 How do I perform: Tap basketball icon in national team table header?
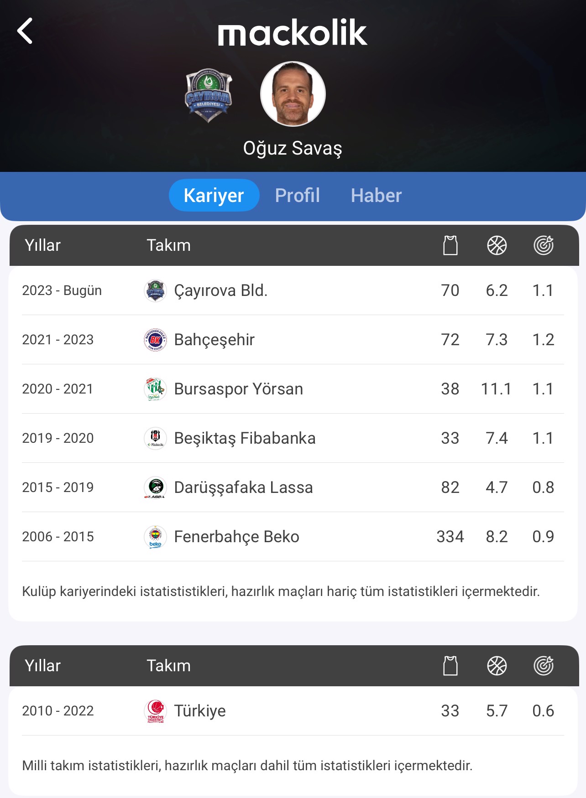[x=497, y=666]
